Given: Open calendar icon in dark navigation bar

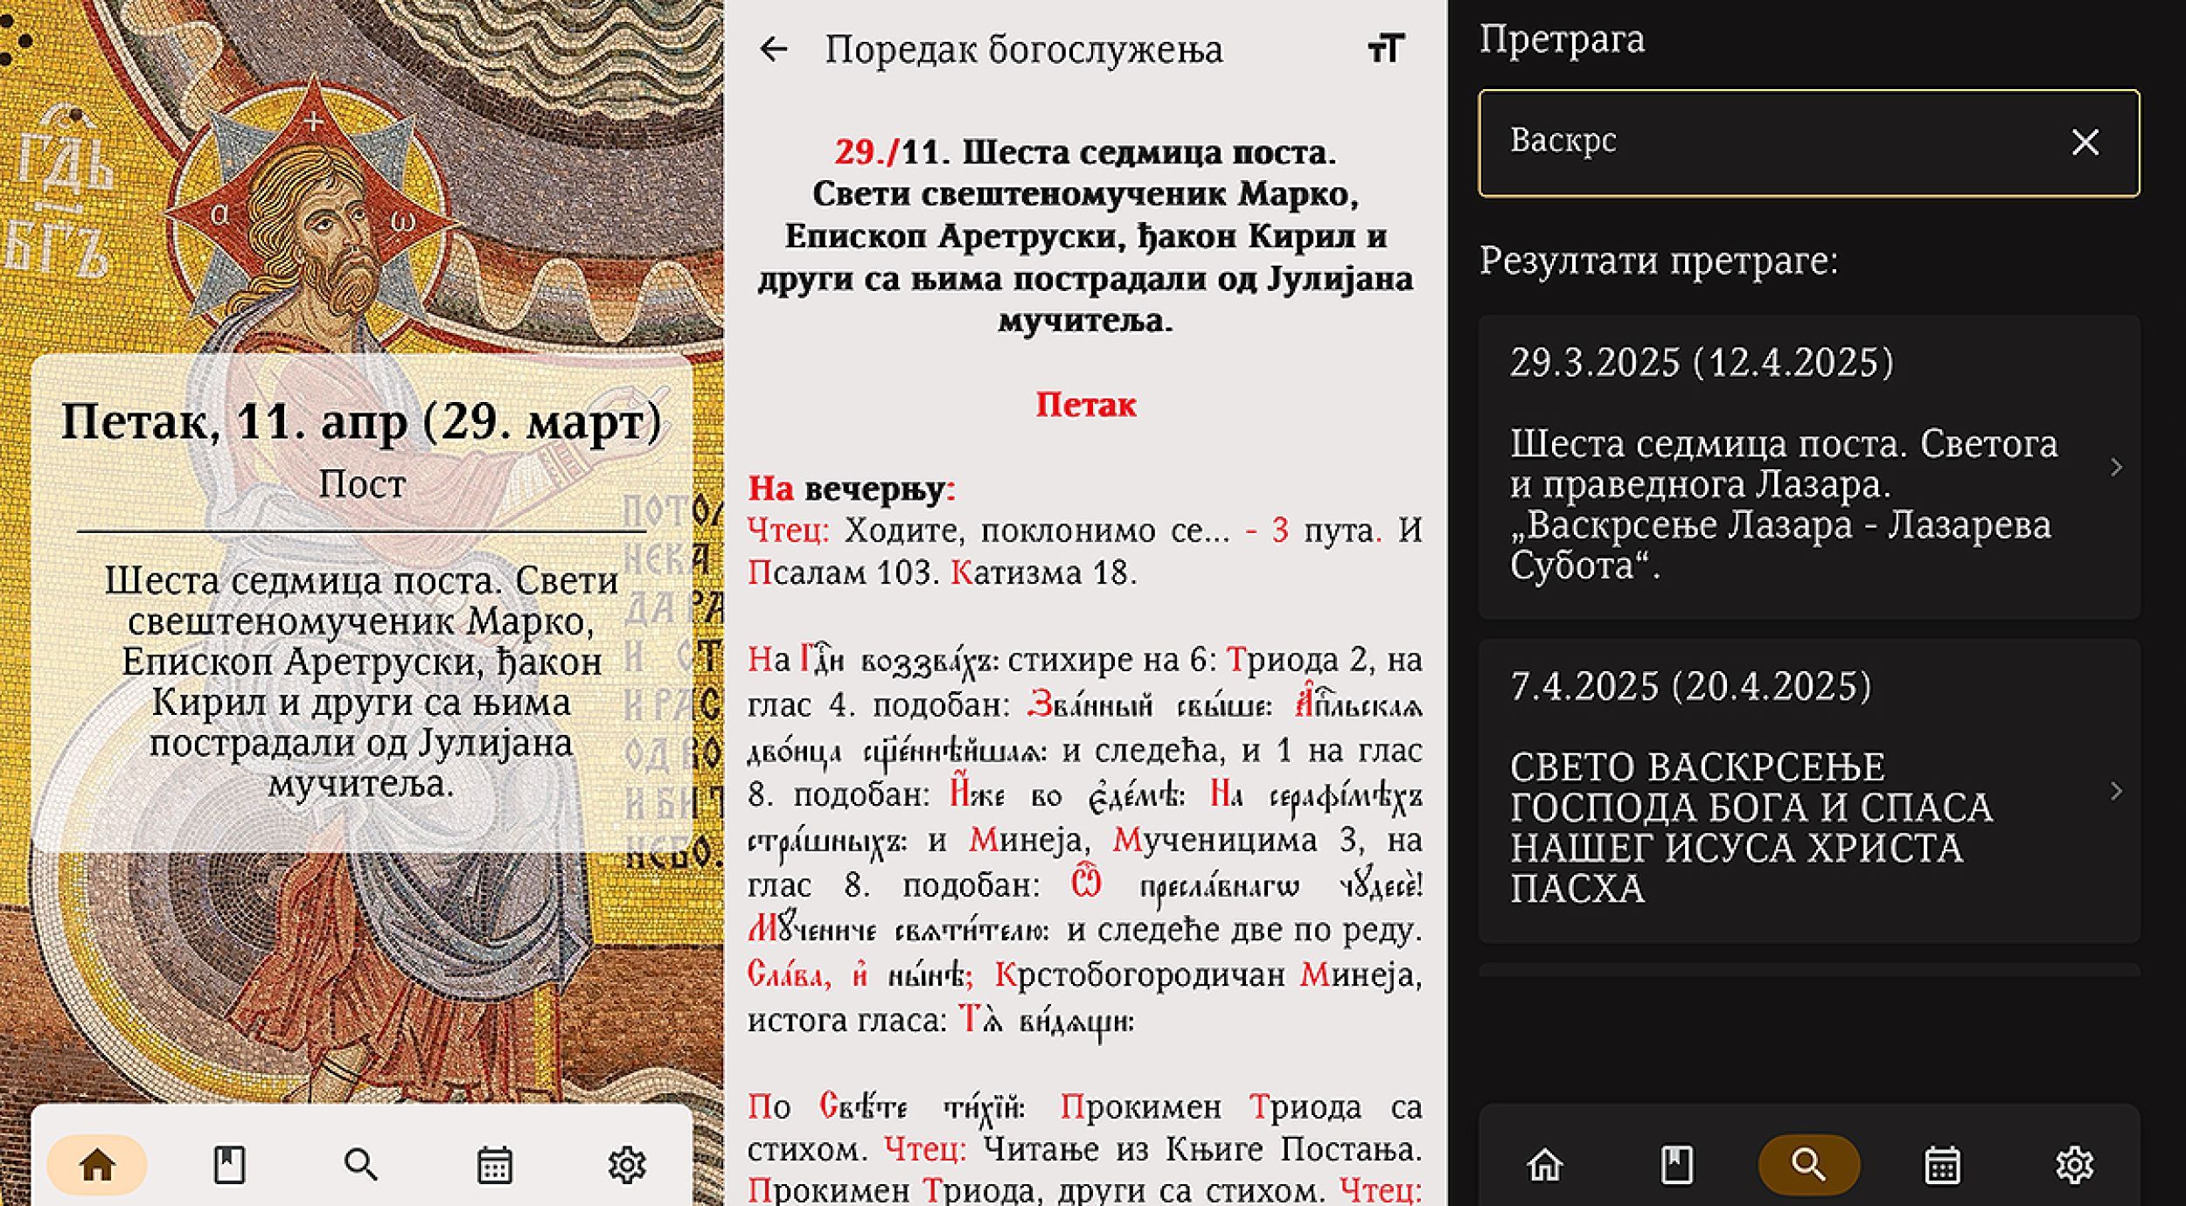Looking at the screenshot, I should click(x=1942, y=1165).
